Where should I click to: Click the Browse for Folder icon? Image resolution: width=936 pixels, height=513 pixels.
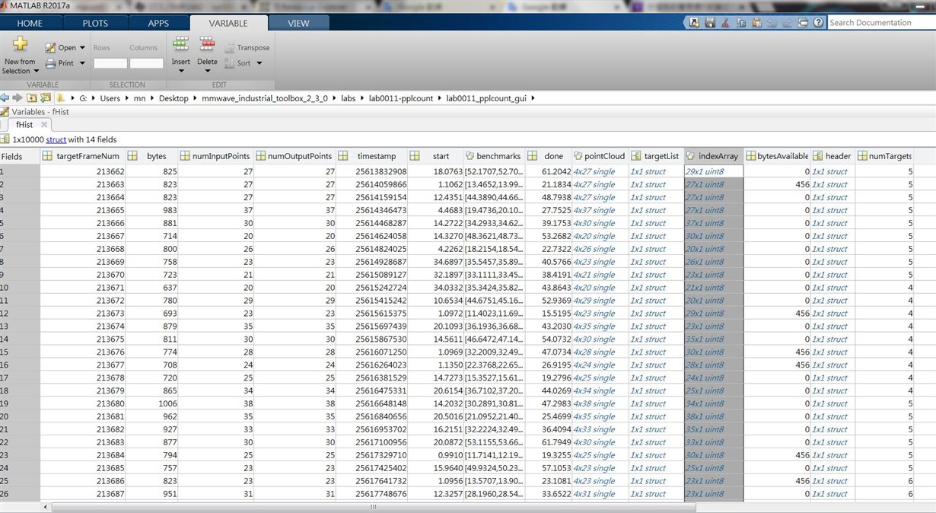[x=45, y=97]
